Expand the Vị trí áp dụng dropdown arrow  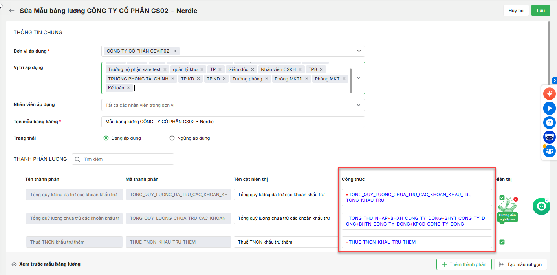point(359,78)
